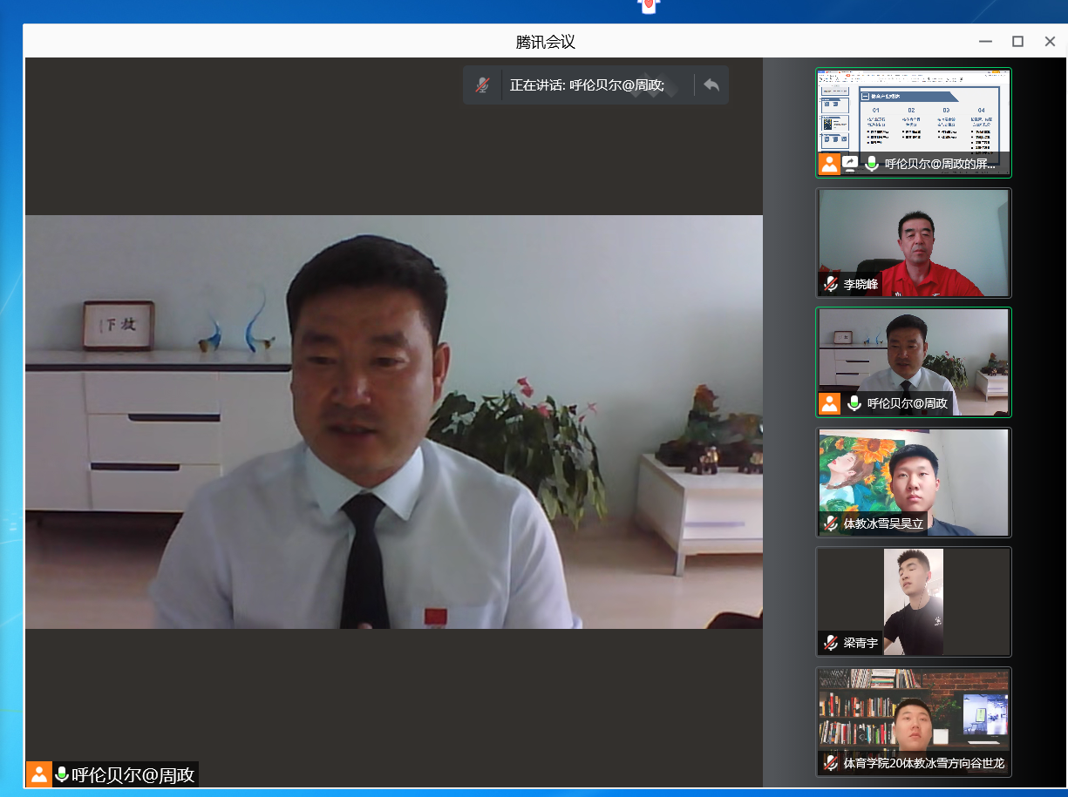Click the green microphone icon on the shared screen thumbnail
Viewport: 1068px width, 797px height.
871,164
